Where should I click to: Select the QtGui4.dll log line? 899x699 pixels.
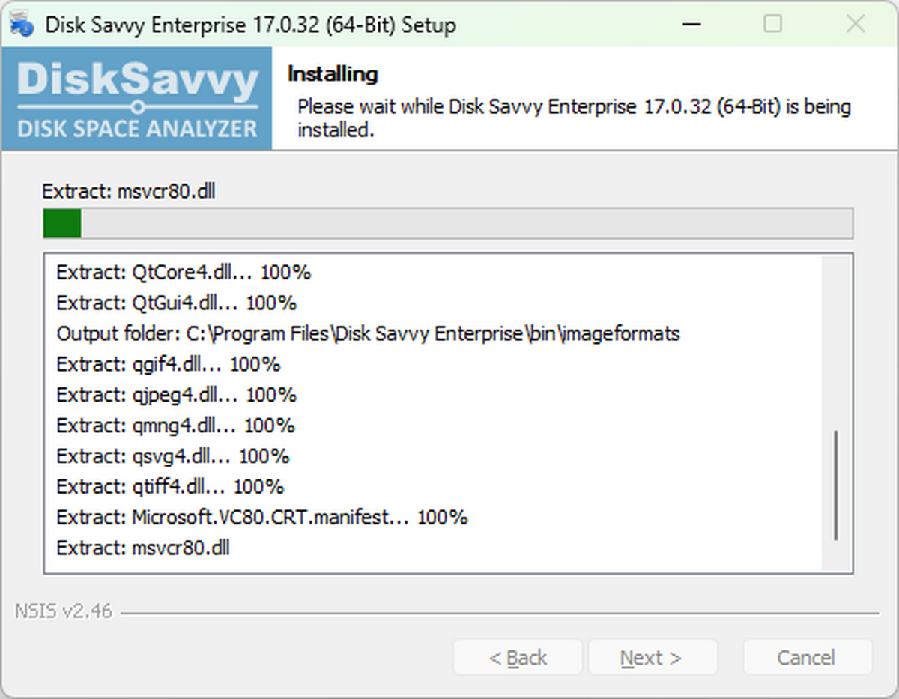[176, 303]
